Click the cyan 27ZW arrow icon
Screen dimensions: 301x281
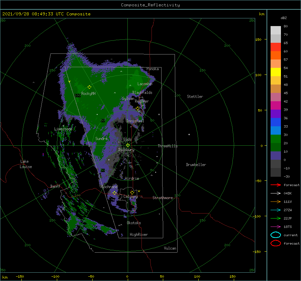click(276, 210)
